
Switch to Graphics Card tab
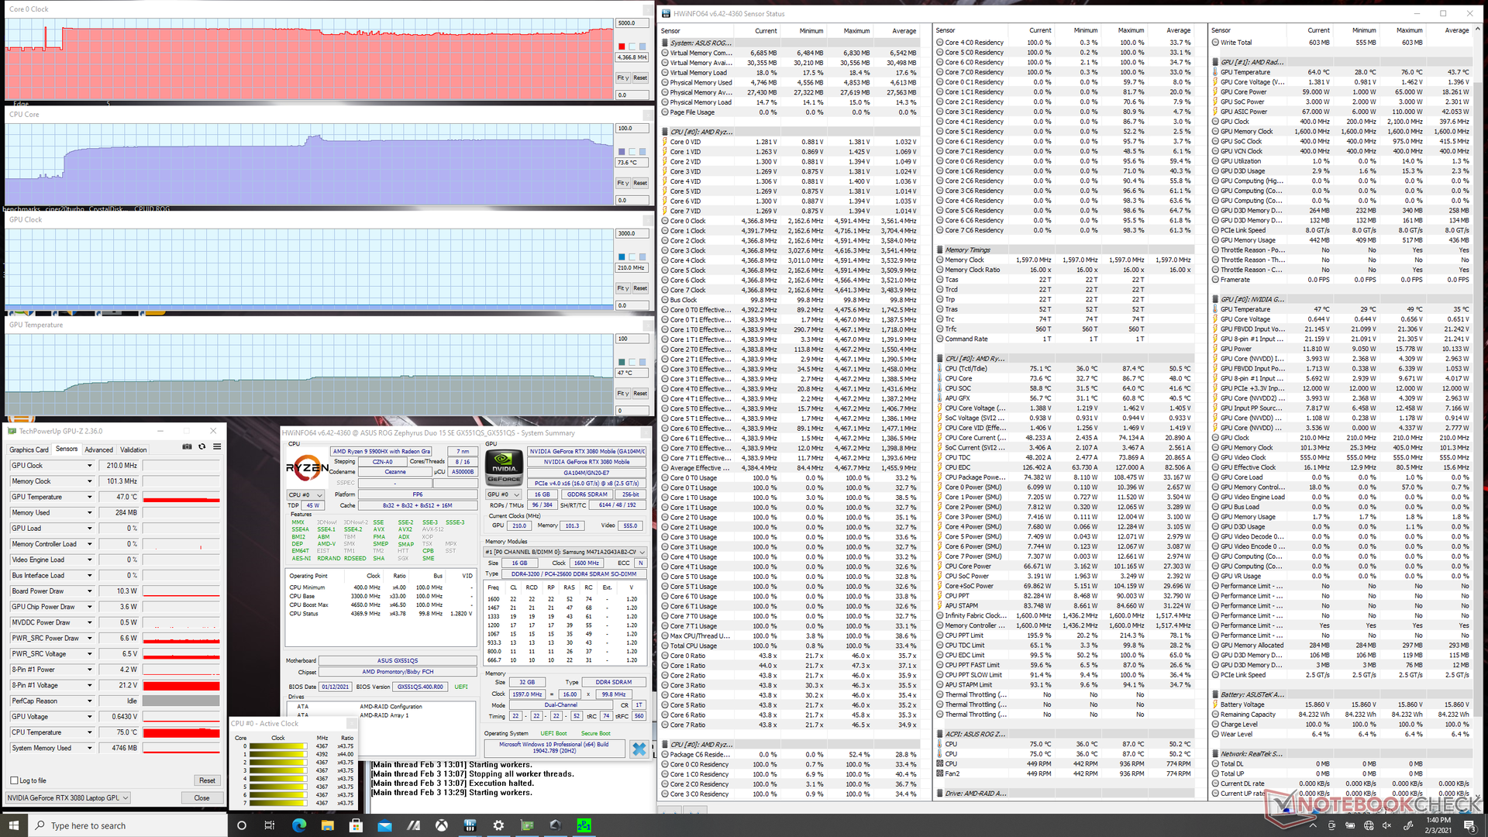click(29, 449)
